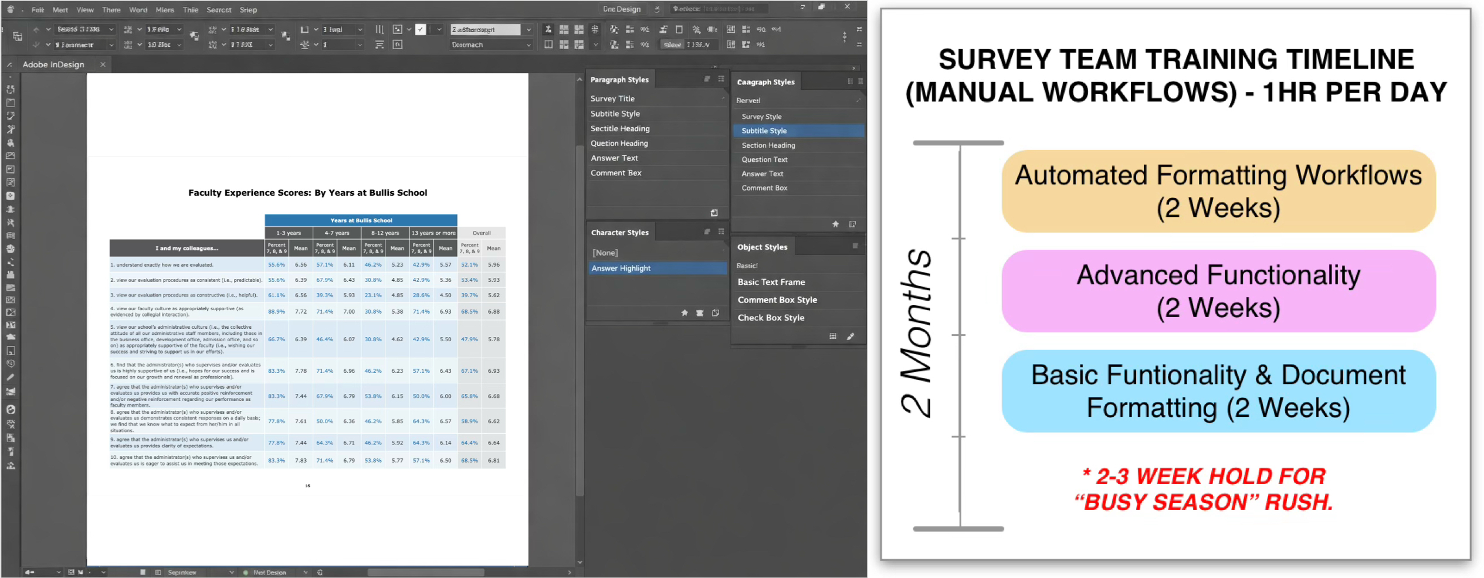Click the duplicate icon in Character Styles footer
Viewport: 1484px width, 578px height.
point(715,313)
